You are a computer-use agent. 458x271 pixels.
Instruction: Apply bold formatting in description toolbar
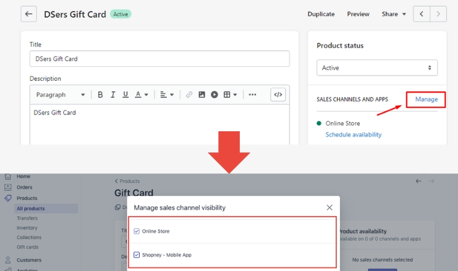click(100, 95)
